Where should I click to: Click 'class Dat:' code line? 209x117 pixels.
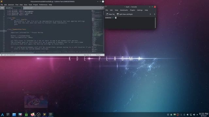(12, 18)
